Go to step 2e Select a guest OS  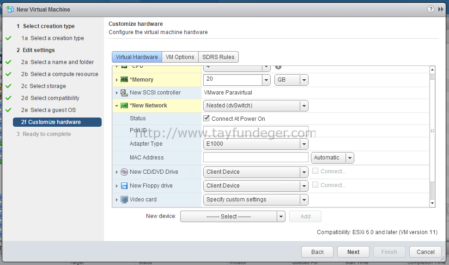coord(49,110)
